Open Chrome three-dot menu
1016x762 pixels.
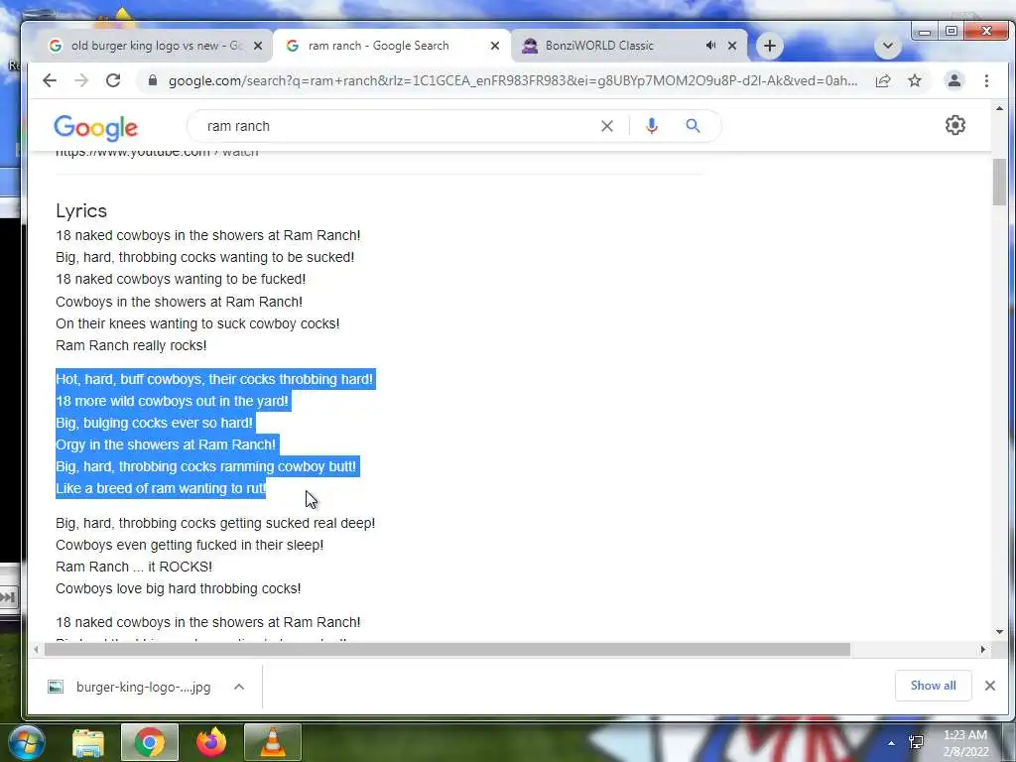click(986, 80)
